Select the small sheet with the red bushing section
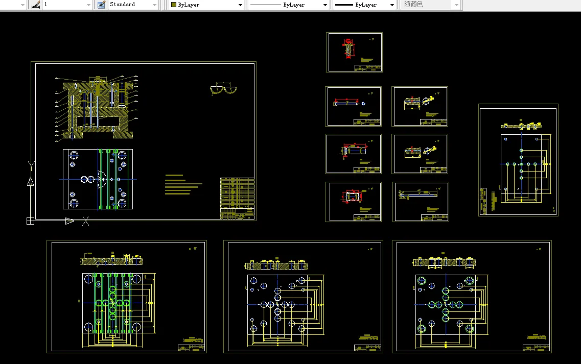Screen dimensions: 581x364 354,202
